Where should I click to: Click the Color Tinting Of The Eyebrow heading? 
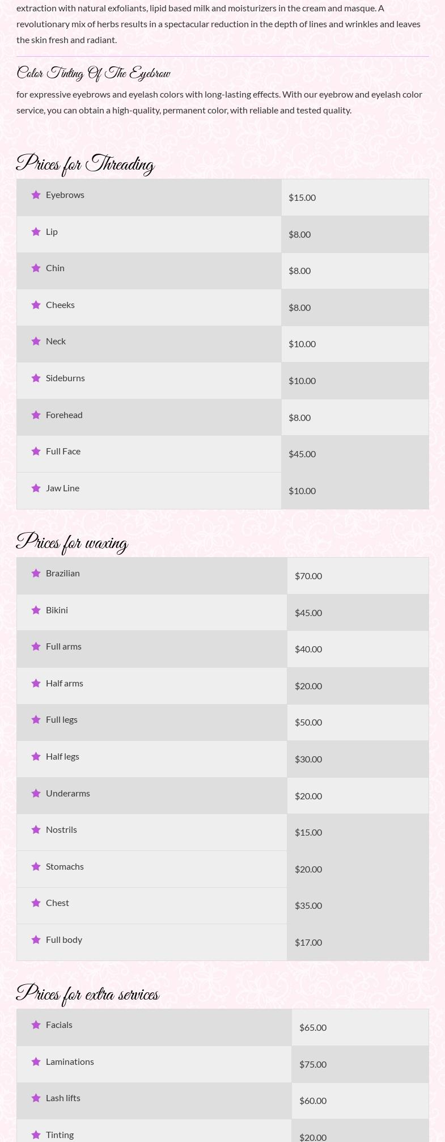click(94, 73)
